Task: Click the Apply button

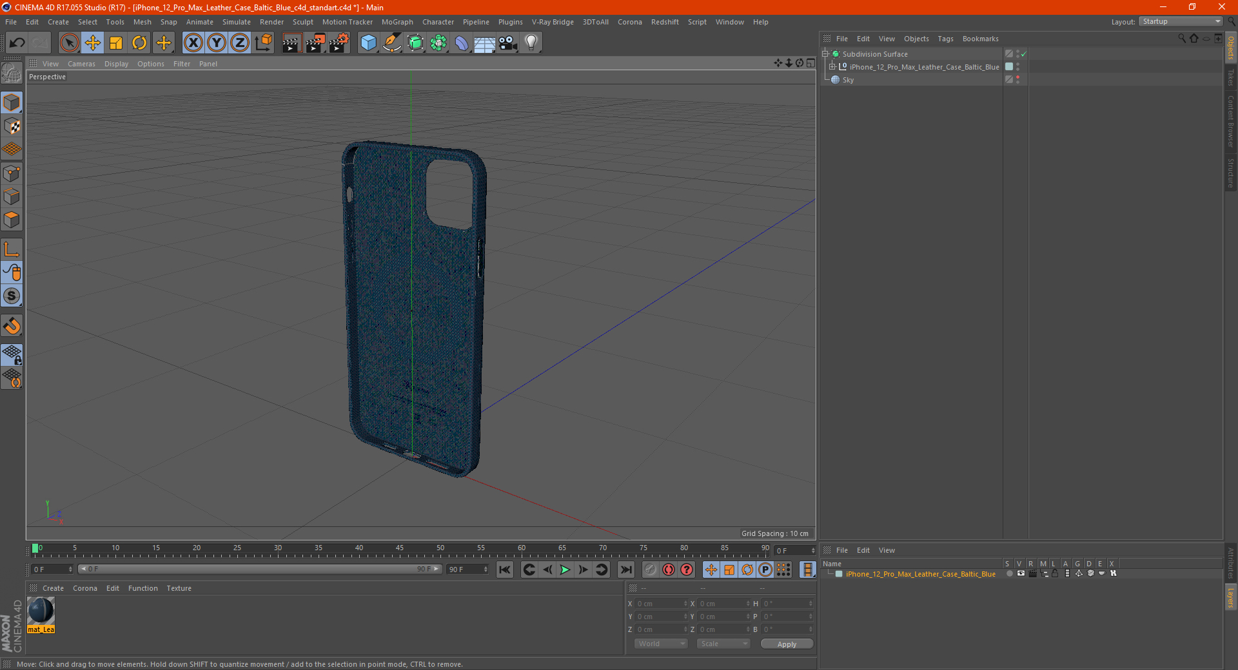Action: (x=787, y=644)
